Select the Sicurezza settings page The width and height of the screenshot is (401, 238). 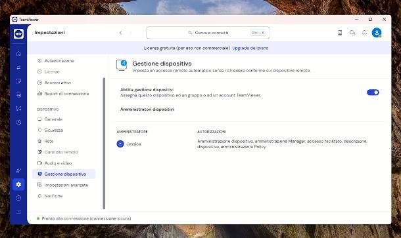pyautogui.click(x=53, y=130)
